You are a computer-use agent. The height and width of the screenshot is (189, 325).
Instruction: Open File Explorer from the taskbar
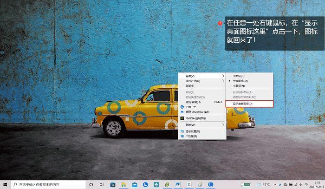click(124, 184)
